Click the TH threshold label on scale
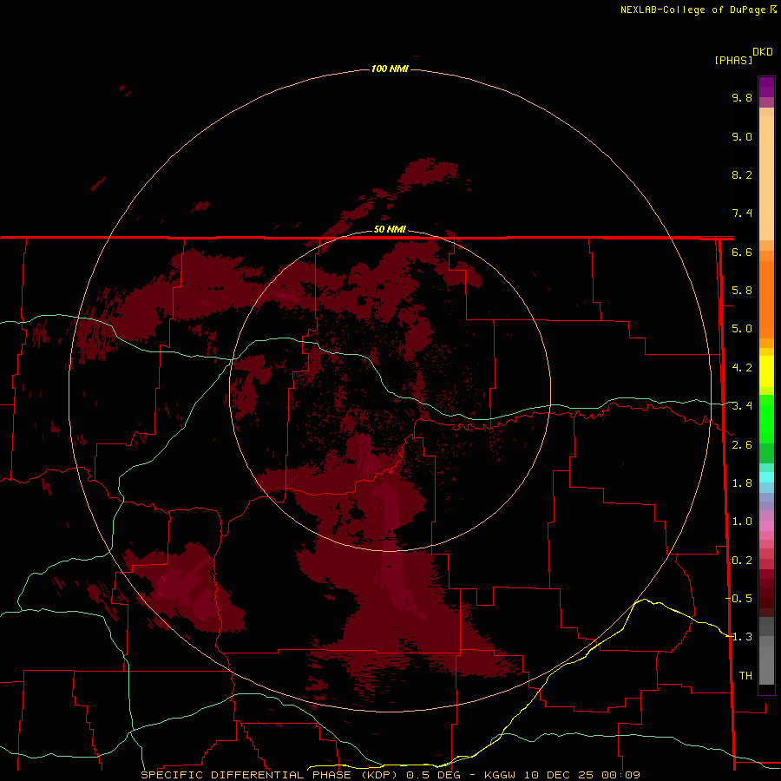781x781 pixels. tap(745, 675)
